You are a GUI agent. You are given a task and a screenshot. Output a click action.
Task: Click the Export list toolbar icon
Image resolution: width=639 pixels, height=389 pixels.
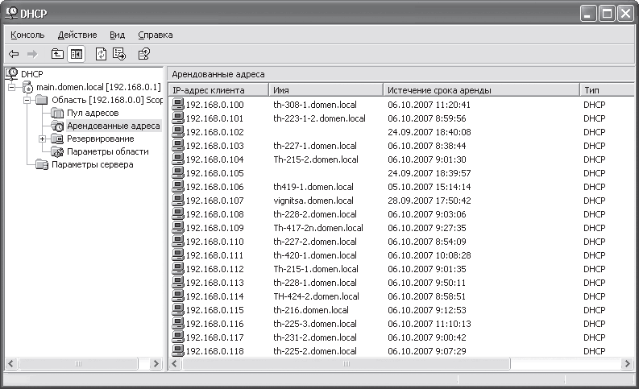[x=119, y=54]
